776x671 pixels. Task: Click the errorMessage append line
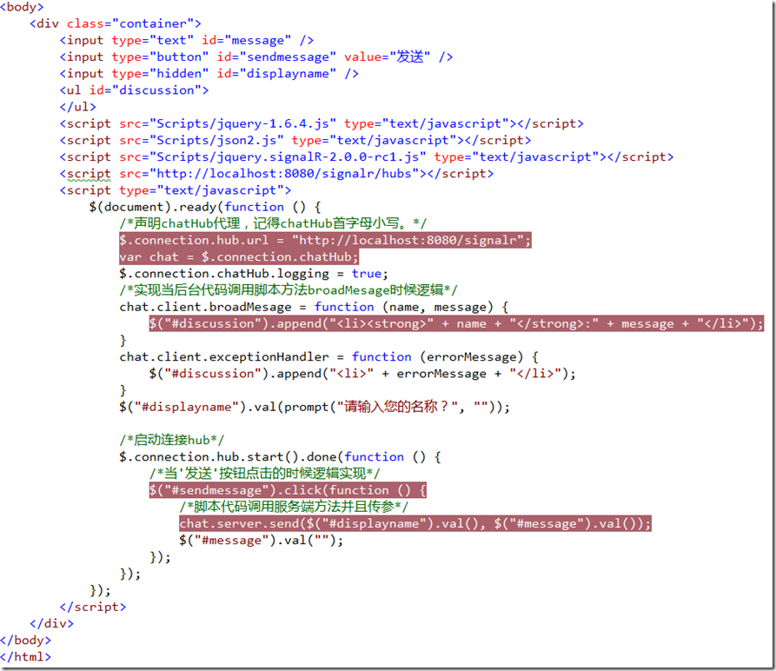362,374
